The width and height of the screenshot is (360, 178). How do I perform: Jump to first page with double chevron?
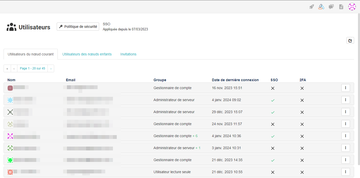[x=7, y=68]
